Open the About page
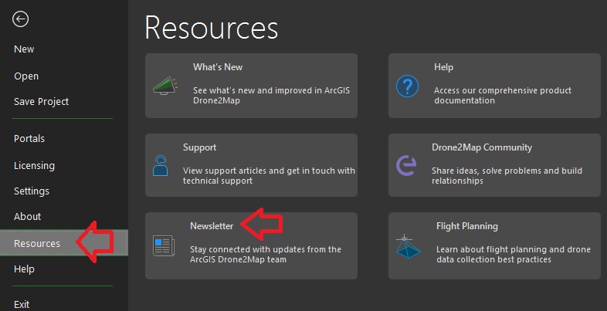607x311 pixels. click(x=28, y=216)
